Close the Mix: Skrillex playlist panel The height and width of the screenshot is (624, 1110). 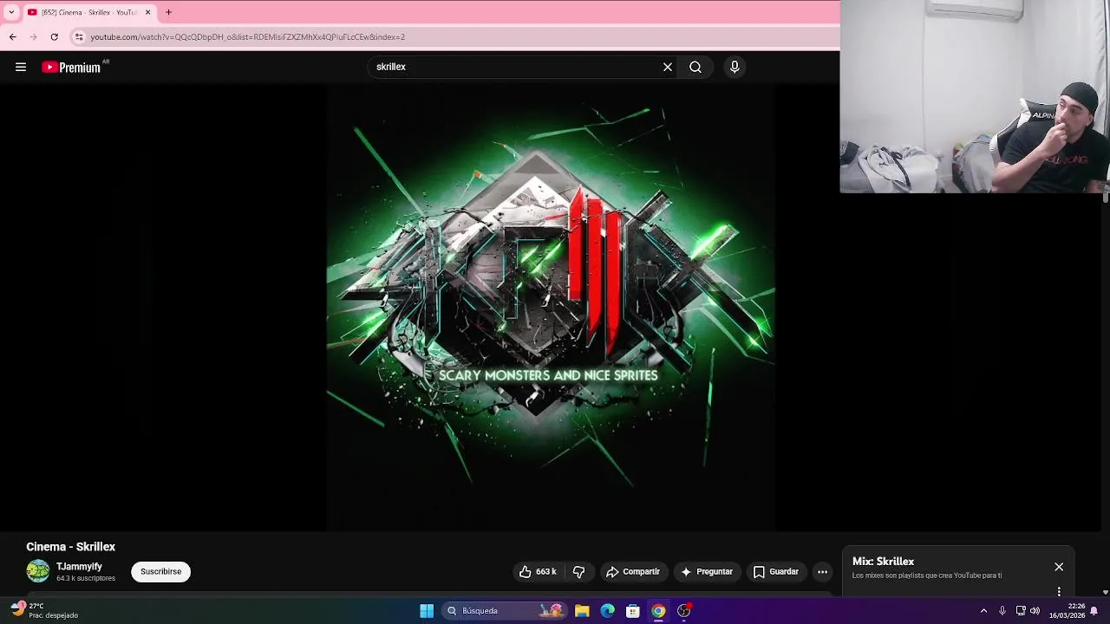[1059, 567]
